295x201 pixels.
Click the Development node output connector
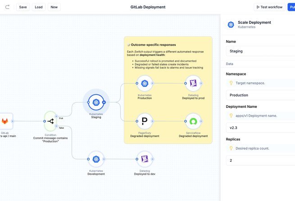[104, 159]
